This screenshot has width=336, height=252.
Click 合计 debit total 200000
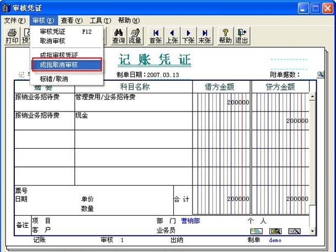238,199
